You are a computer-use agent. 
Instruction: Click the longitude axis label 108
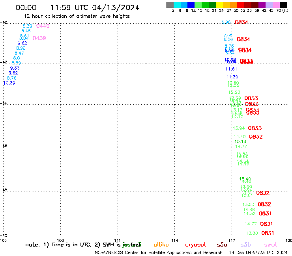(x=60, y=240)
